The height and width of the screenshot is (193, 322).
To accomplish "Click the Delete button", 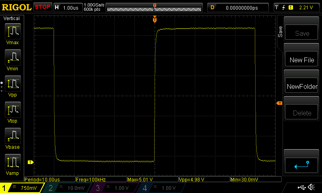I will click(x=301, y=112).
